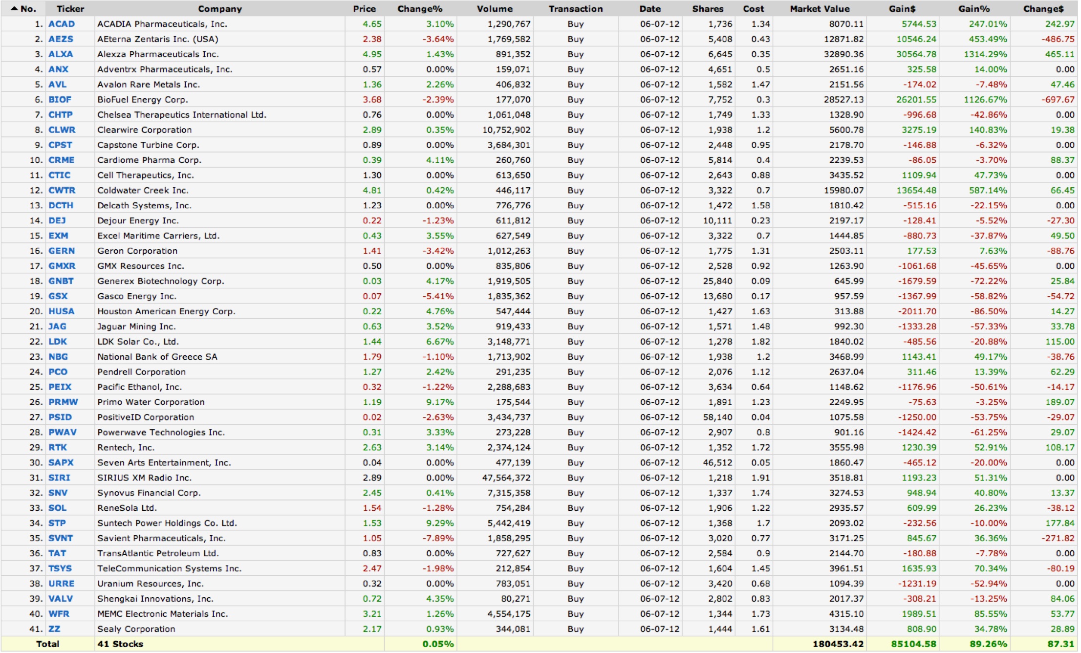Open the ANX ticker link
Image resolution: width=1081 pixels, height=653 pixels.
58,69
